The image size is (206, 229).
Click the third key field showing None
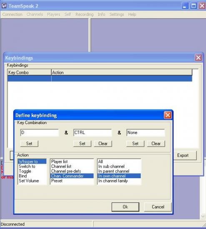point(146,132)
